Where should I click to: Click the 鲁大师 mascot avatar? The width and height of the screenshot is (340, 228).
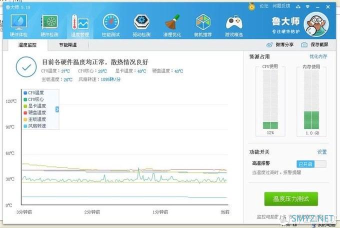pyautogui.click(x=316, y=24)
